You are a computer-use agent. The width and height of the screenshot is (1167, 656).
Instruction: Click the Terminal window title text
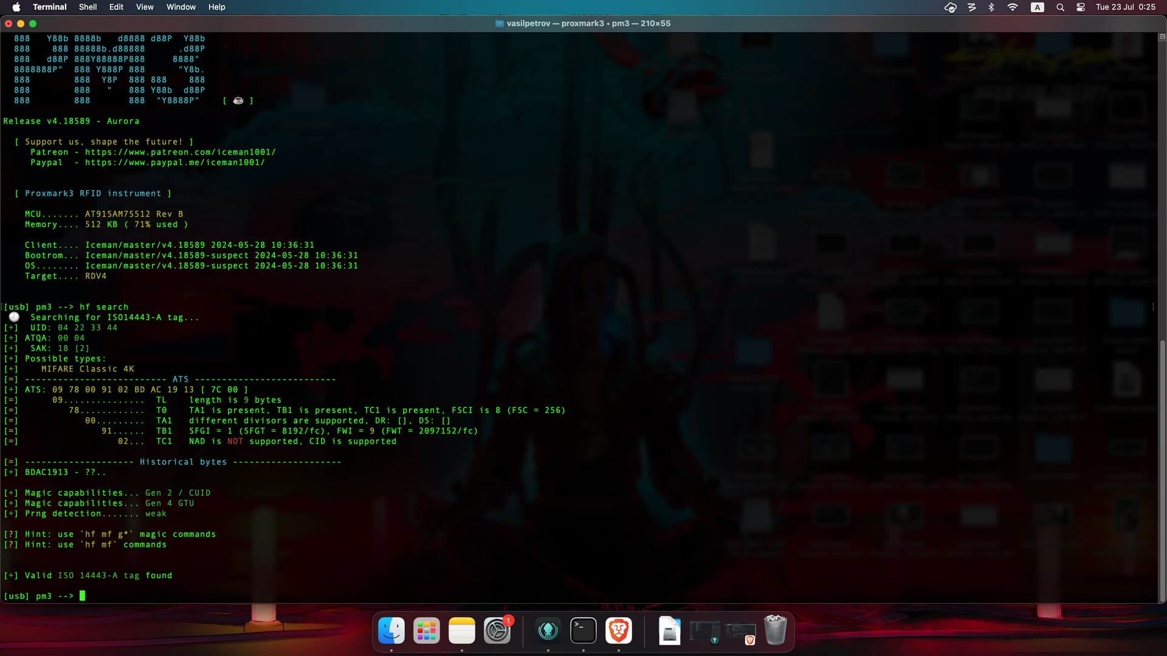[x=588, y=24]
